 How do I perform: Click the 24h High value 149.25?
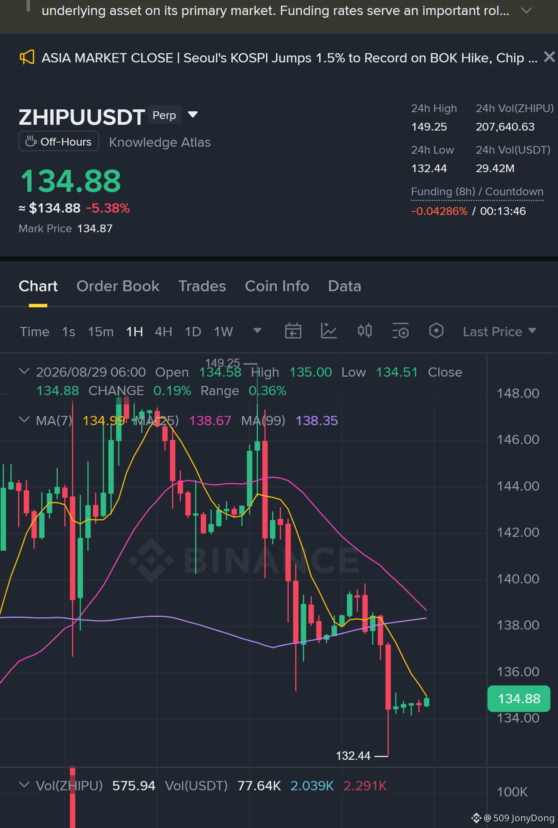pyautogui.click(x=429, y=127)
